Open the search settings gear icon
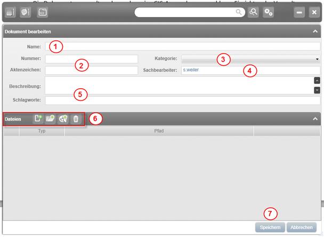 [x=268, y=12]
